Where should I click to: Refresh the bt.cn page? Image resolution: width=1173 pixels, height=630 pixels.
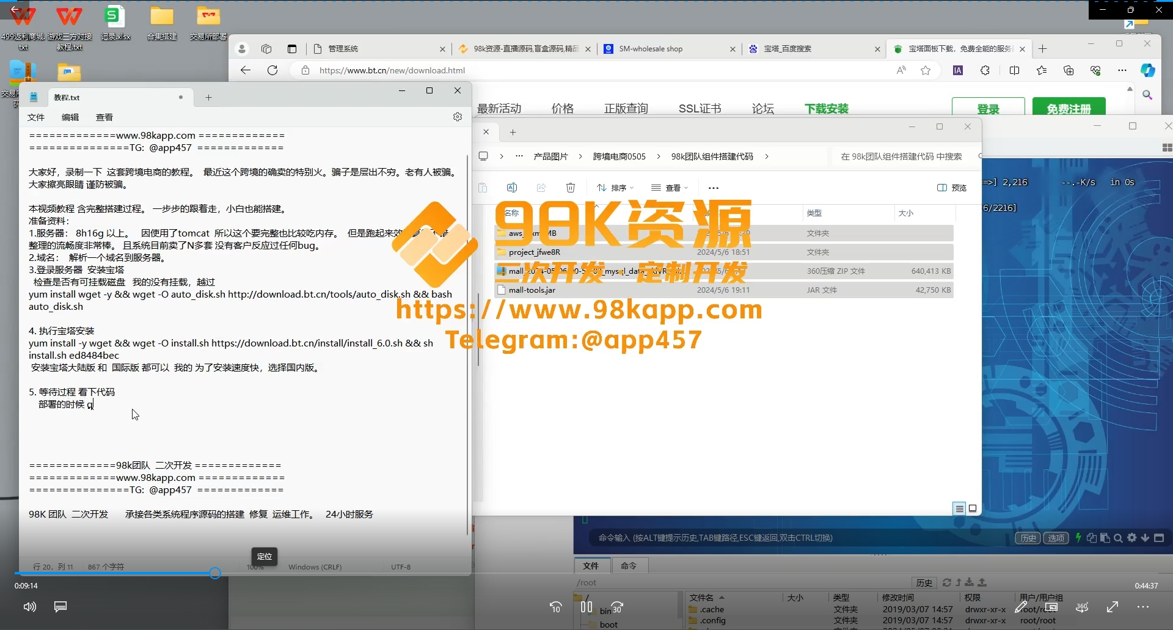[272, 70]
